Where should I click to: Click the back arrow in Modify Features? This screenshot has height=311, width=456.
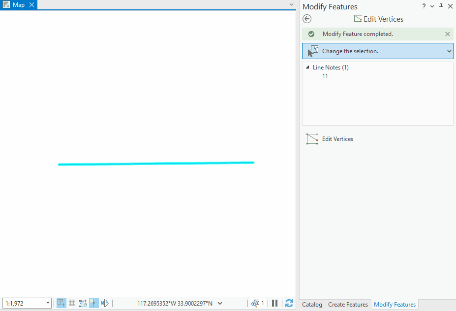point(307,19)
